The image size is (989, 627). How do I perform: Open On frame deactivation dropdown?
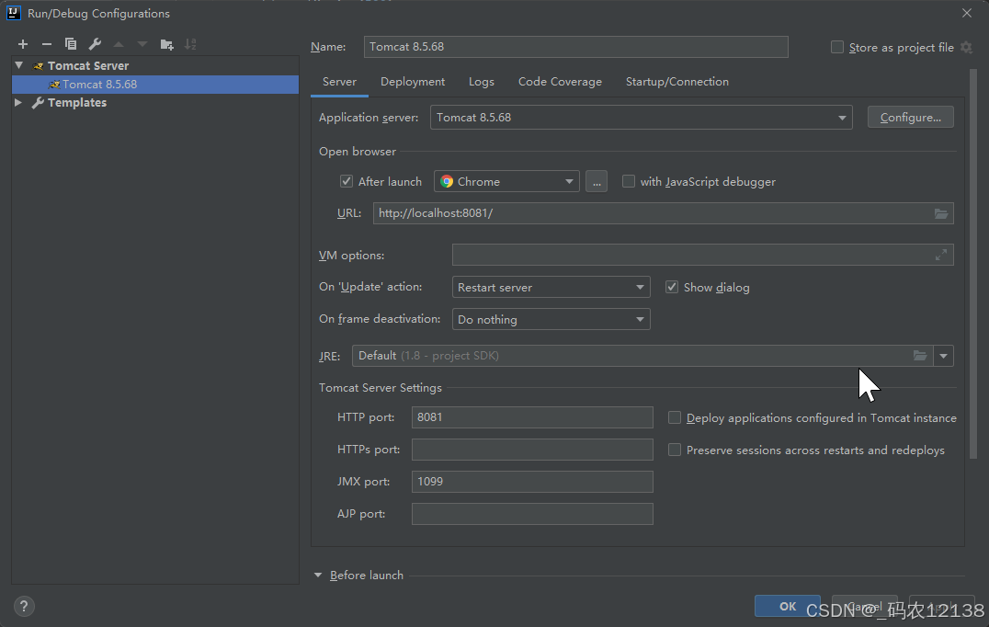click(x=551, y=319)
